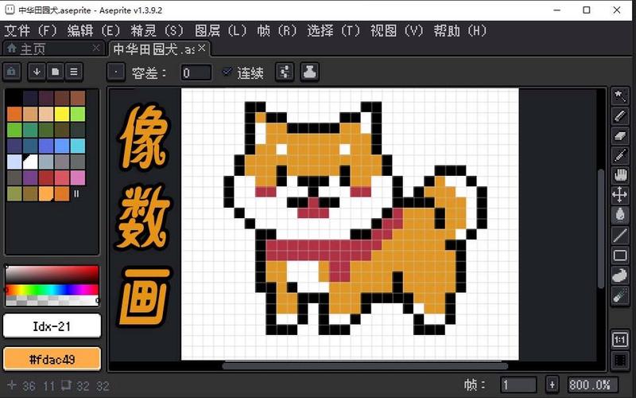
Task: Select the Eyedropper tool
Action: [620, 155]
